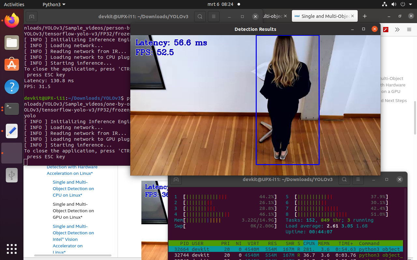This screenshot has height=260, width=417.
Task: Show more Firefox toolbar tools chevron
Action: click(x=397, y=30)
